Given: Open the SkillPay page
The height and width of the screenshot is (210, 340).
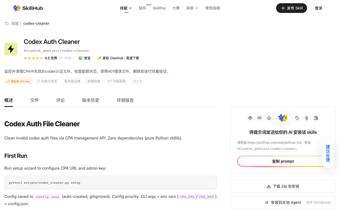Looking at the screenshot, I should (x=159, y=8).
